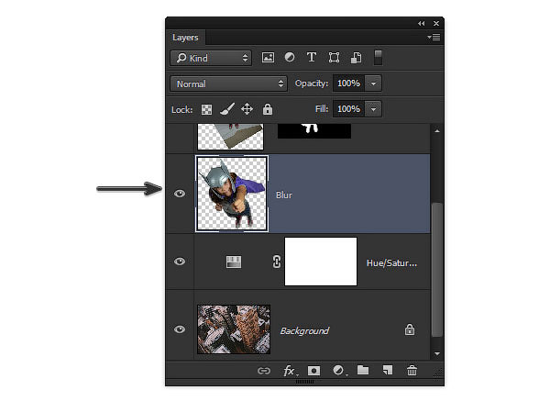Add a layer style (fx)
Screen dimensions: 550x401
click(x=289, y=371)
